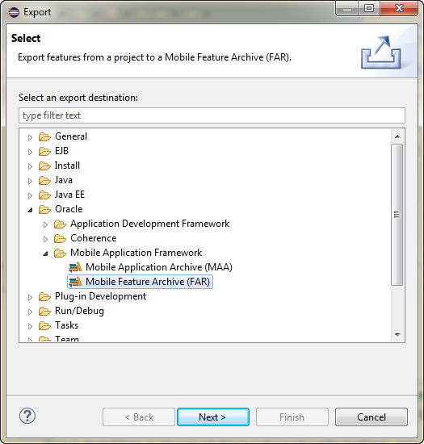The image size is (424, 444).
Task: Collapse the Oracle tree node
Action: (x=30, y=210)
